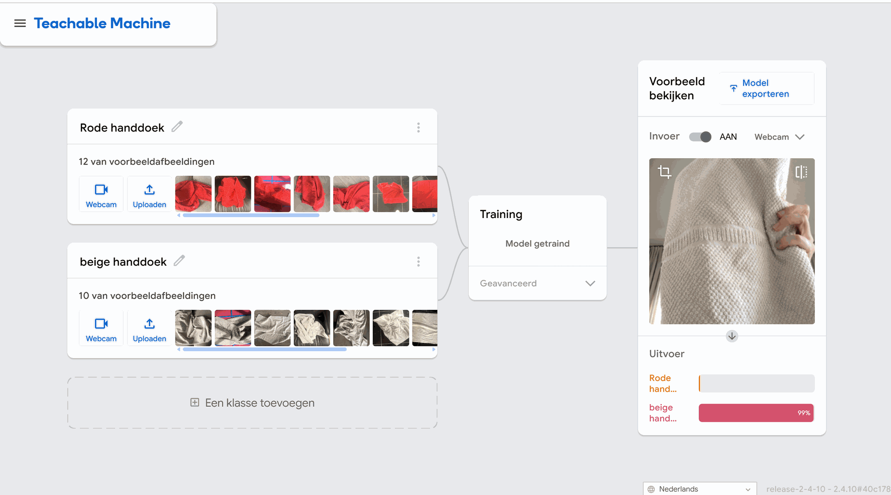Screen dimensions: 891x495
Task: Edit the Rode handdoek class name
Action: pos(177,127)
